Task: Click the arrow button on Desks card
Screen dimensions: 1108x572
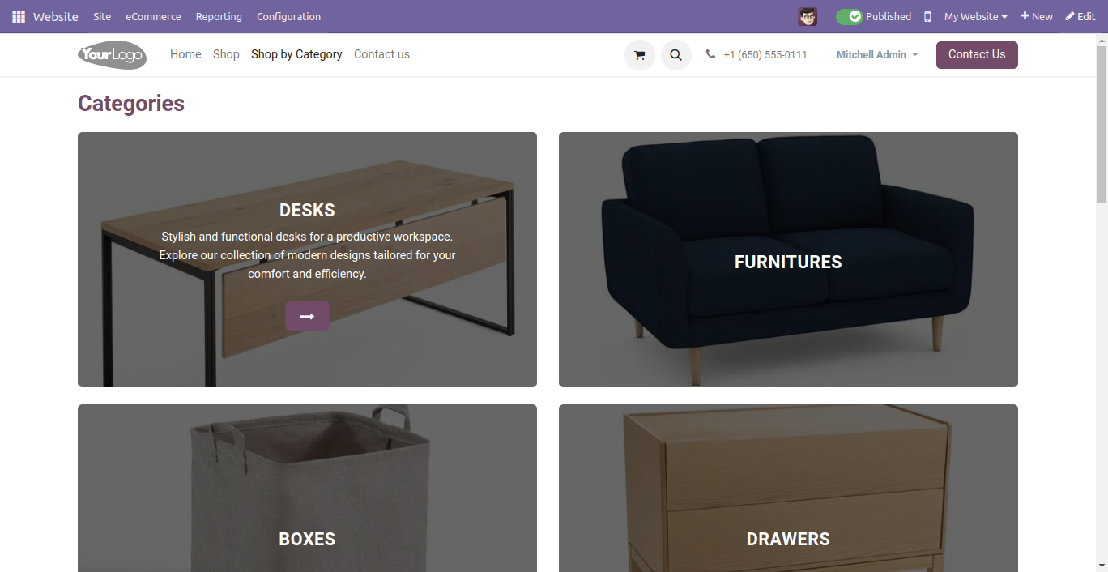Action: (307, 316)
